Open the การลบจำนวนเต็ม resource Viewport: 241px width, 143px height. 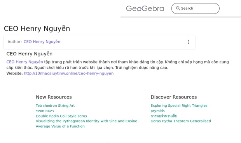click(164, 116)
